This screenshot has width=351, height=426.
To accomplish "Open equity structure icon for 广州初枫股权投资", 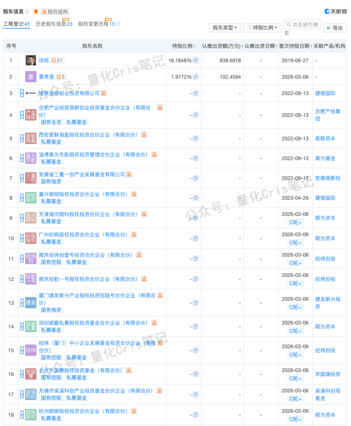I will (134, 234).
